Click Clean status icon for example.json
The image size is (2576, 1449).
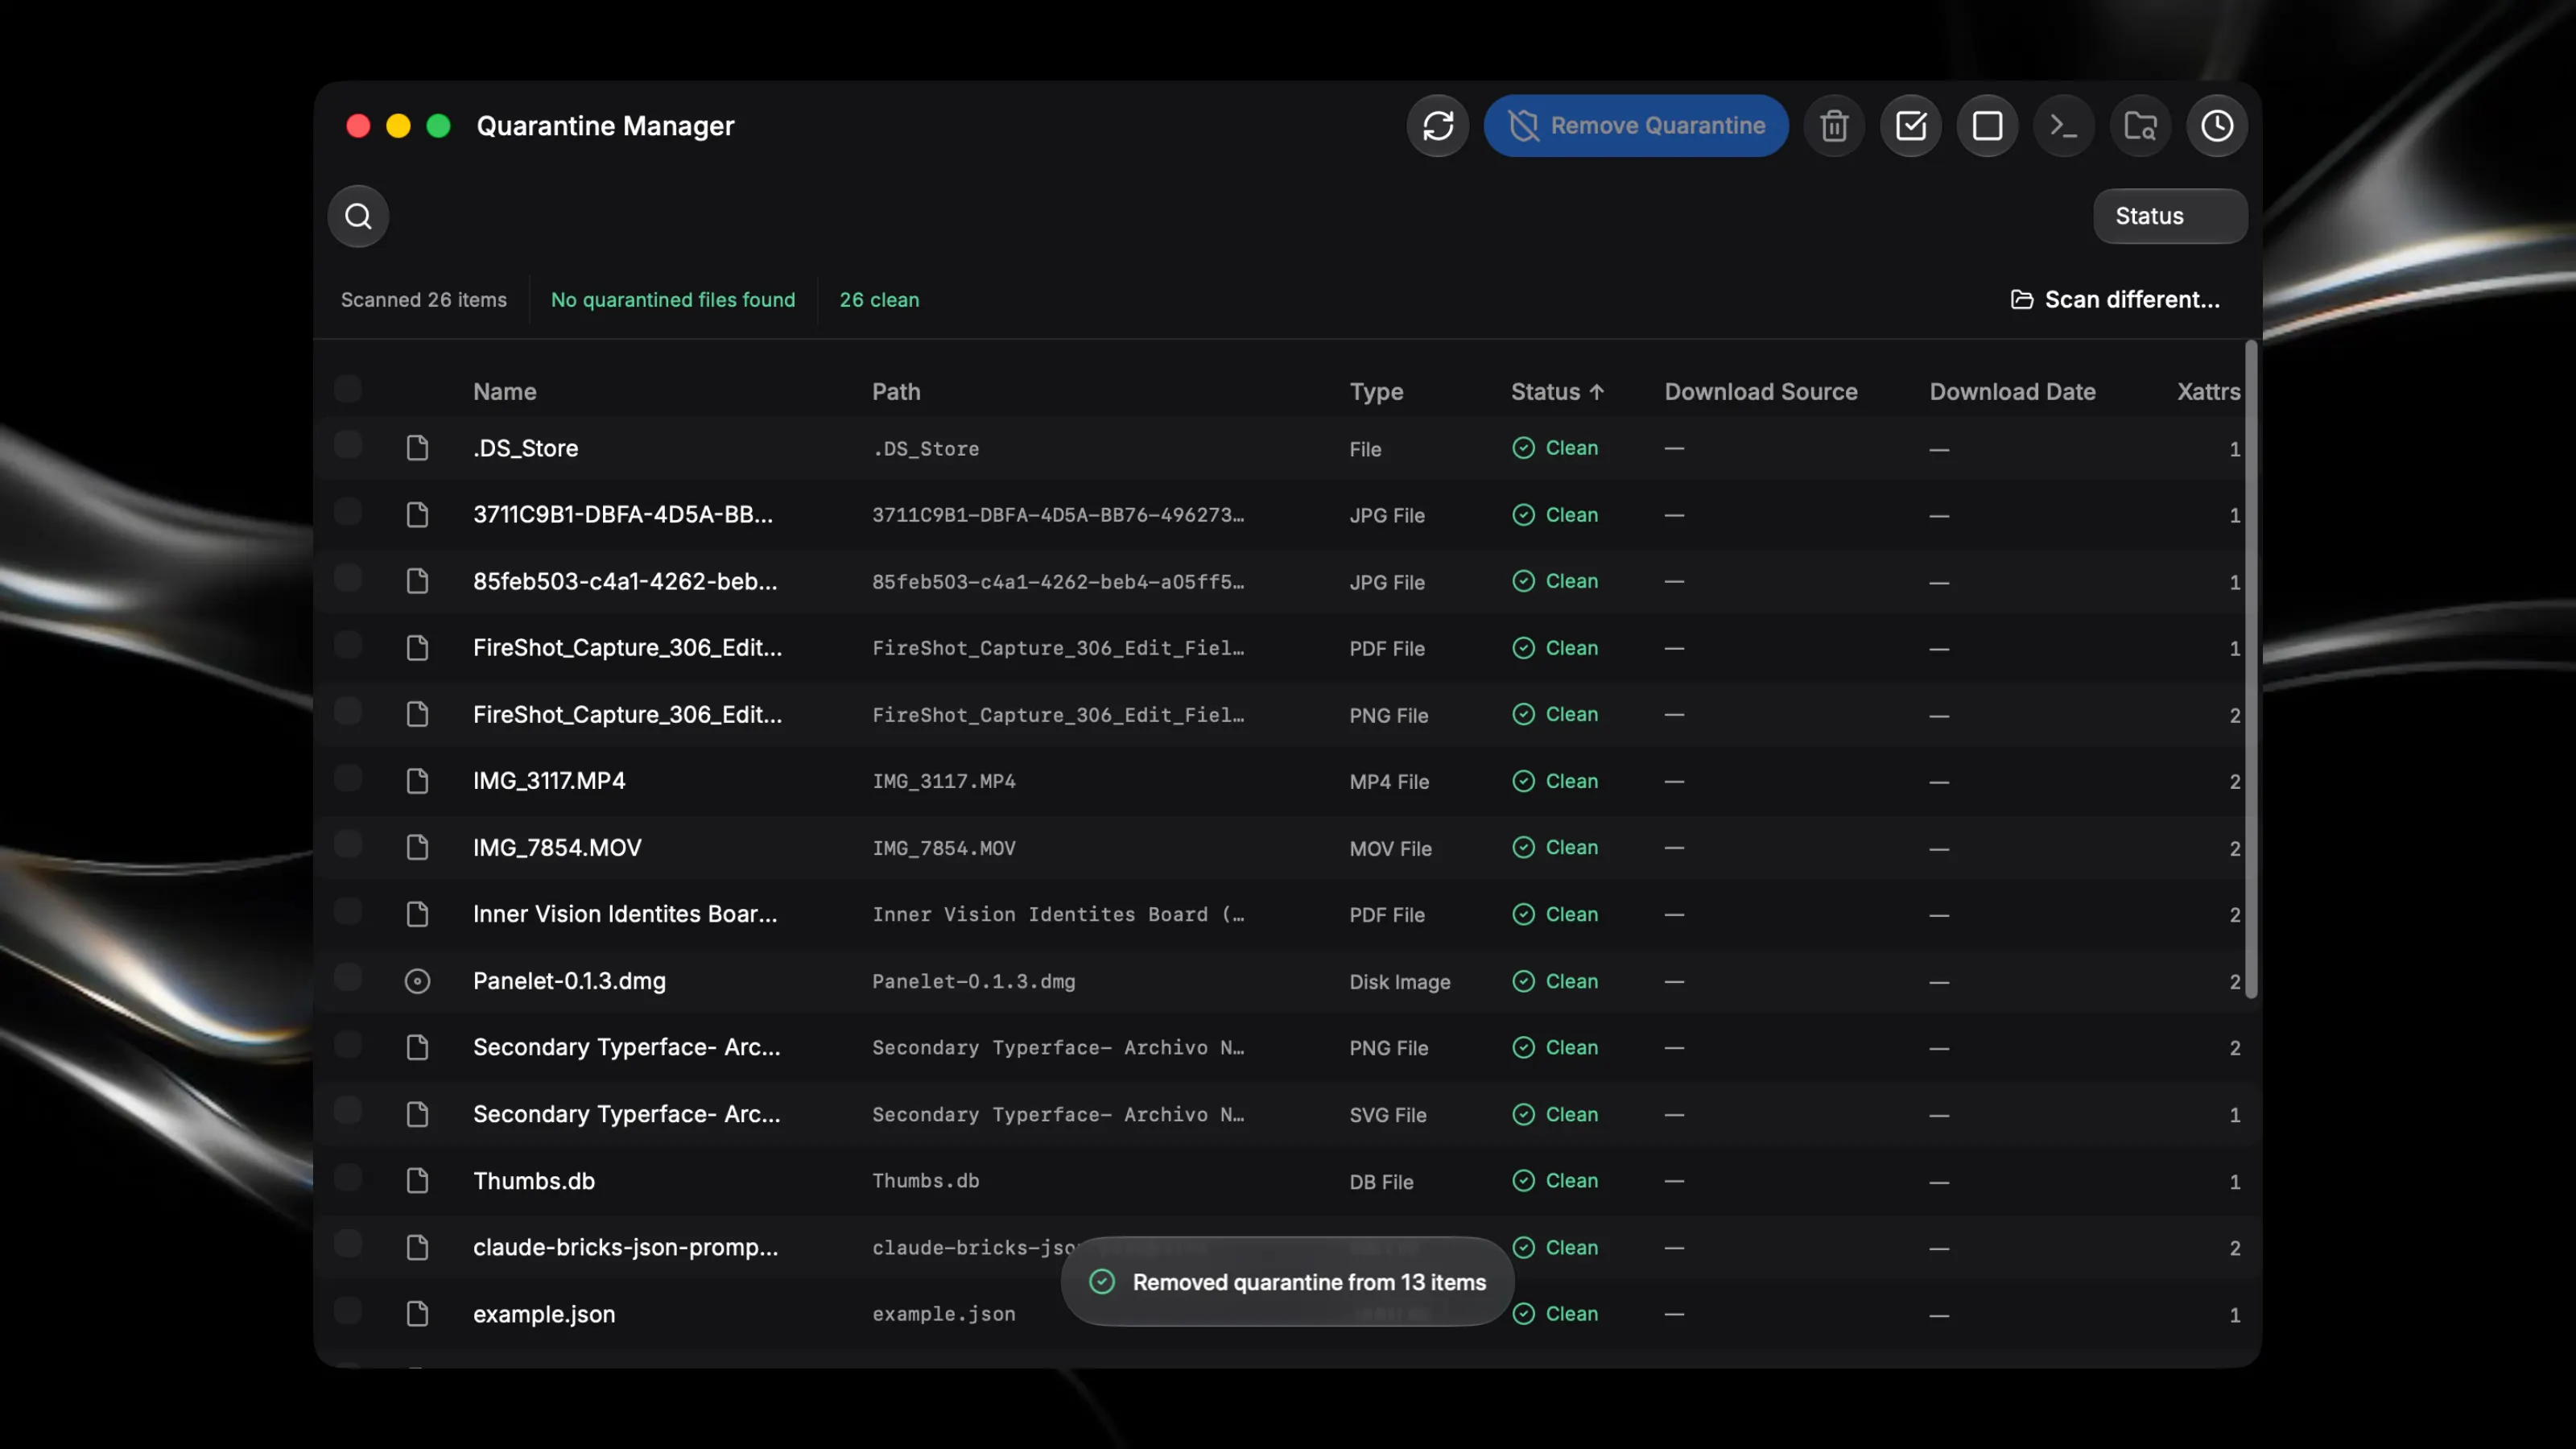[1523, 1314]
